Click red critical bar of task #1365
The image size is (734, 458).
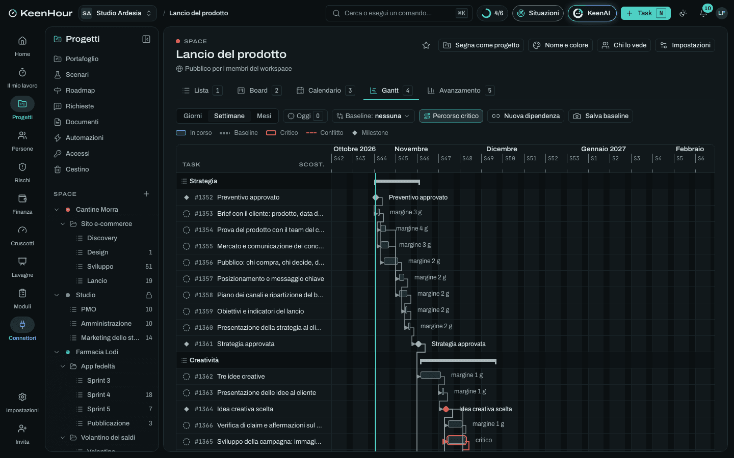pyautogui.click(x=456, y=440)
